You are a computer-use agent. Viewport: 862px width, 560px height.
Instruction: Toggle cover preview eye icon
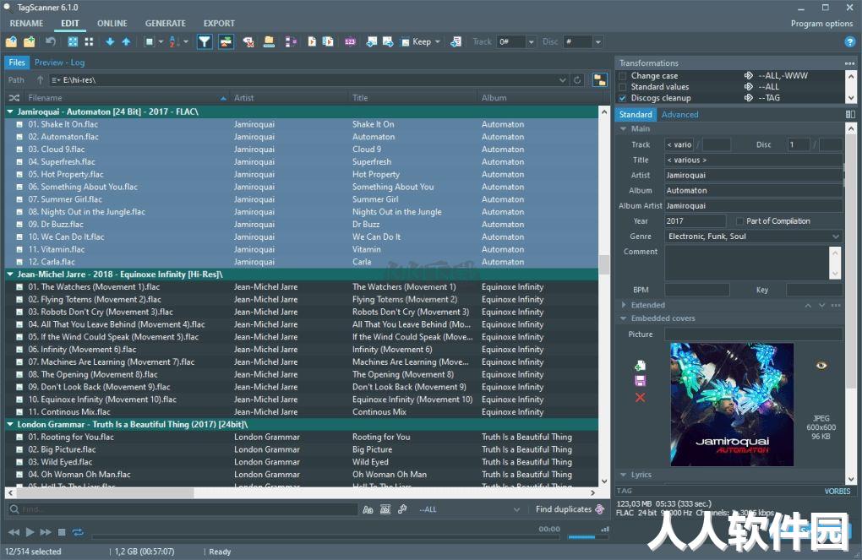pos(821,366)
